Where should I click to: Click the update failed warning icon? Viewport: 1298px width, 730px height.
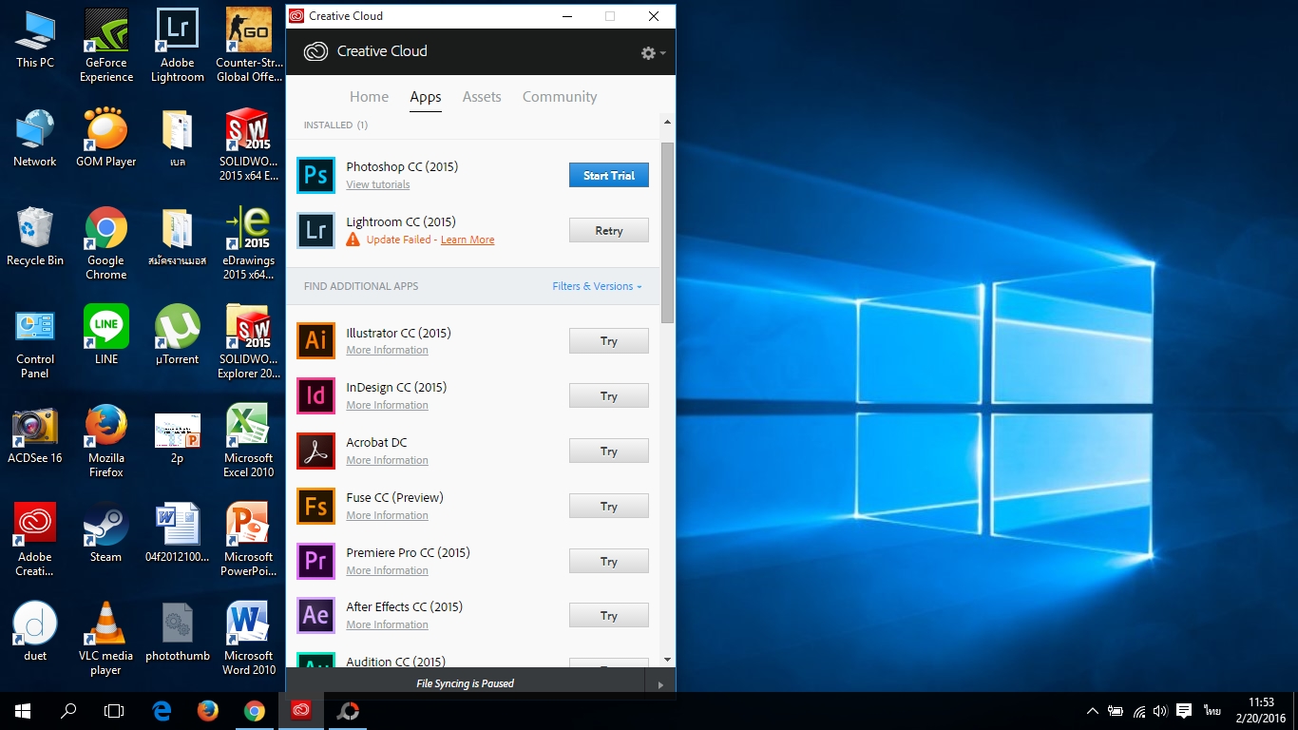click(x=353, y=240)
